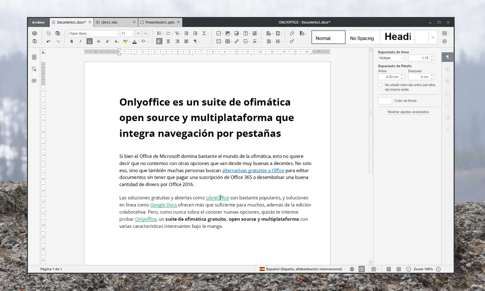The width and height of the screenshot is (485, 291).
Task: Toggle underline formatting off
Action: tap(89, 42)
